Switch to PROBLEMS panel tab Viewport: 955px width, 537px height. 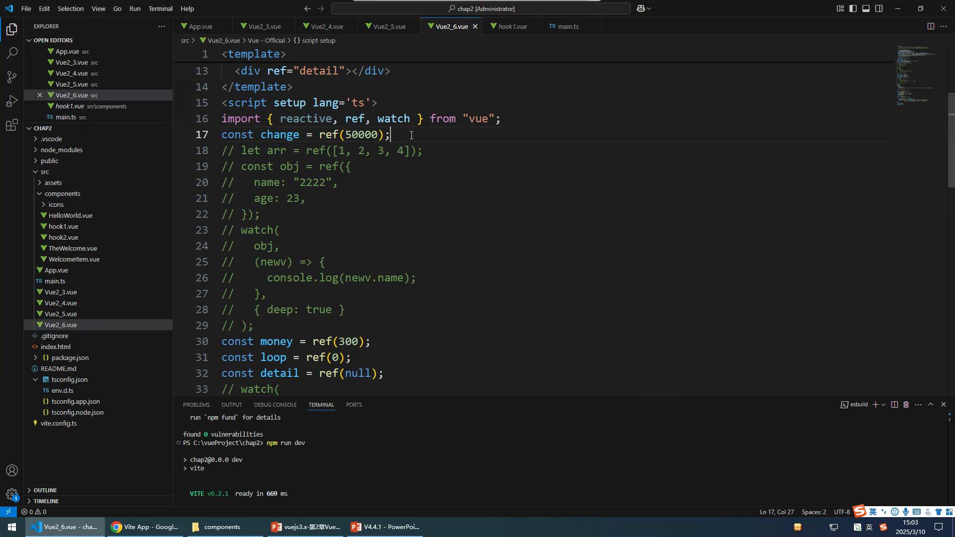pyautogui.click(x=196, y=405)
